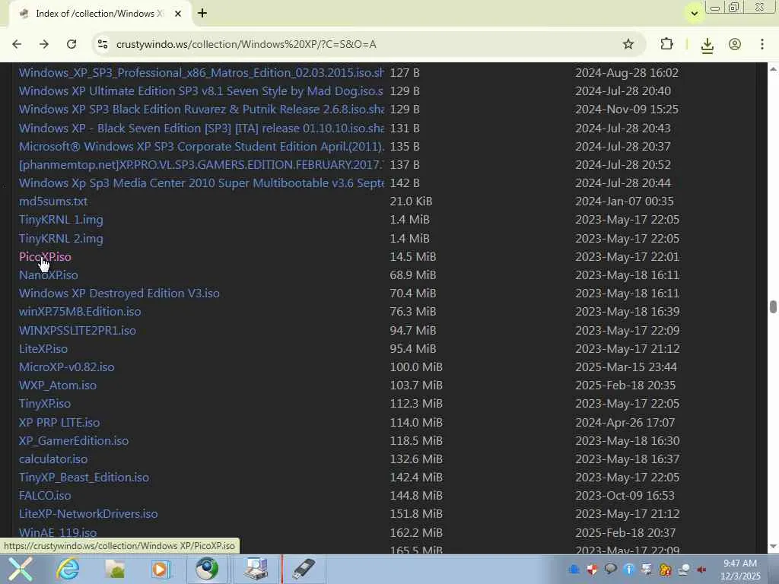779x584 pixels.
Task: Launch Internet Explorer from the taskbar
Action: pos(68,569)
